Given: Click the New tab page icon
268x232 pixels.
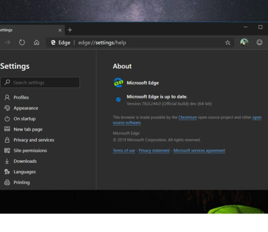Looking at the screenshot, I should 7,129.
